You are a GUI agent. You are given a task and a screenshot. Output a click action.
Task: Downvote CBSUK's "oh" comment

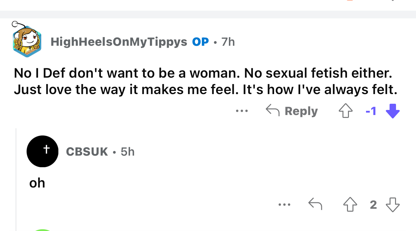pyautogui.click(x=392, y=205)
